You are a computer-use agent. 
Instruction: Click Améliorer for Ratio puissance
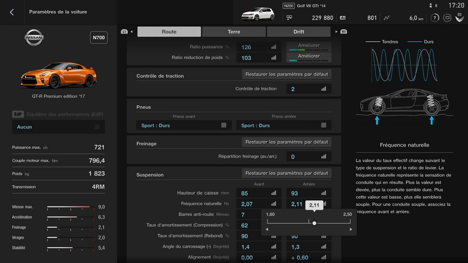tap(309, 46)
